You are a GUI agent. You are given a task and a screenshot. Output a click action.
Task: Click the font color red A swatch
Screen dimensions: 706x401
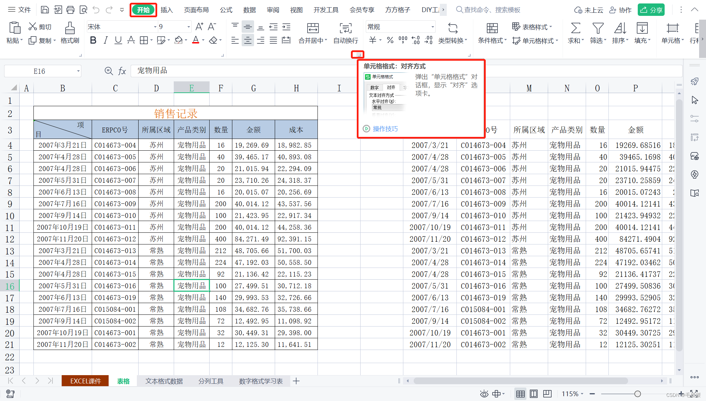pyautogui.click(x=195, y=40)
